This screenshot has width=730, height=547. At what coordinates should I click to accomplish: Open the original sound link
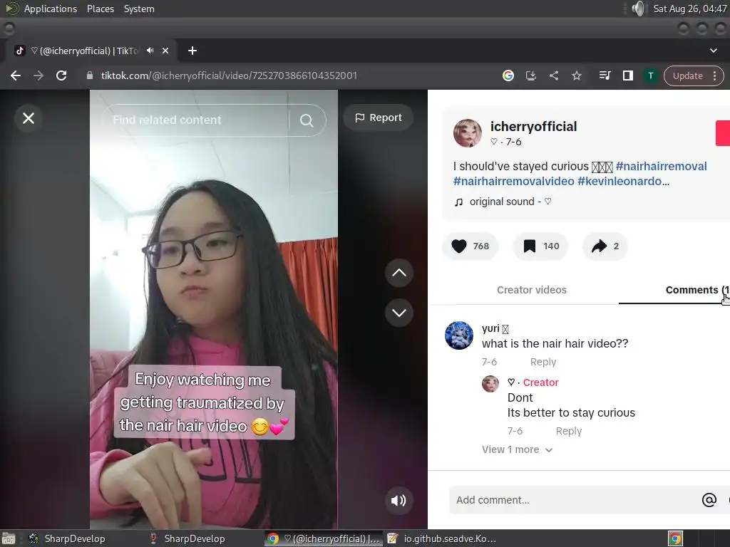pos(510,202)
